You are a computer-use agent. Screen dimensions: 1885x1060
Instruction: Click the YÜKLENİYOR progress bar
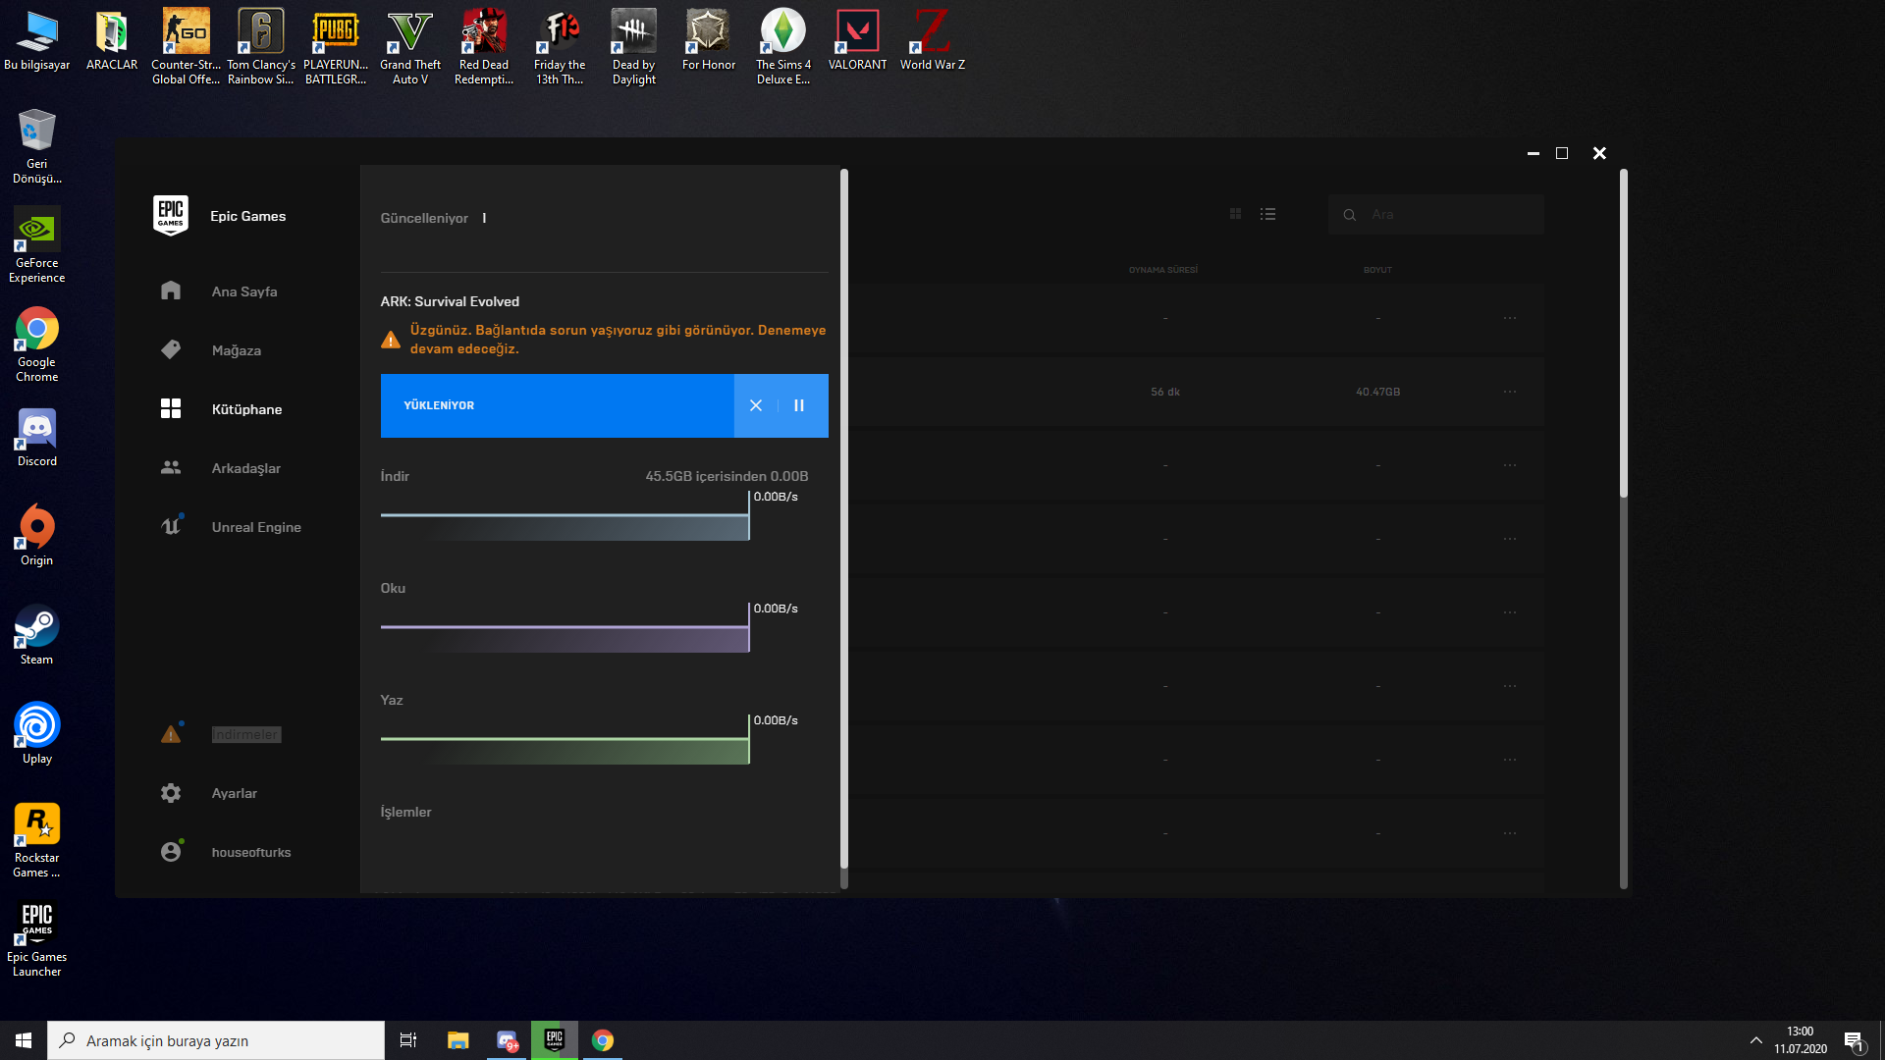[x=557, y=405]
